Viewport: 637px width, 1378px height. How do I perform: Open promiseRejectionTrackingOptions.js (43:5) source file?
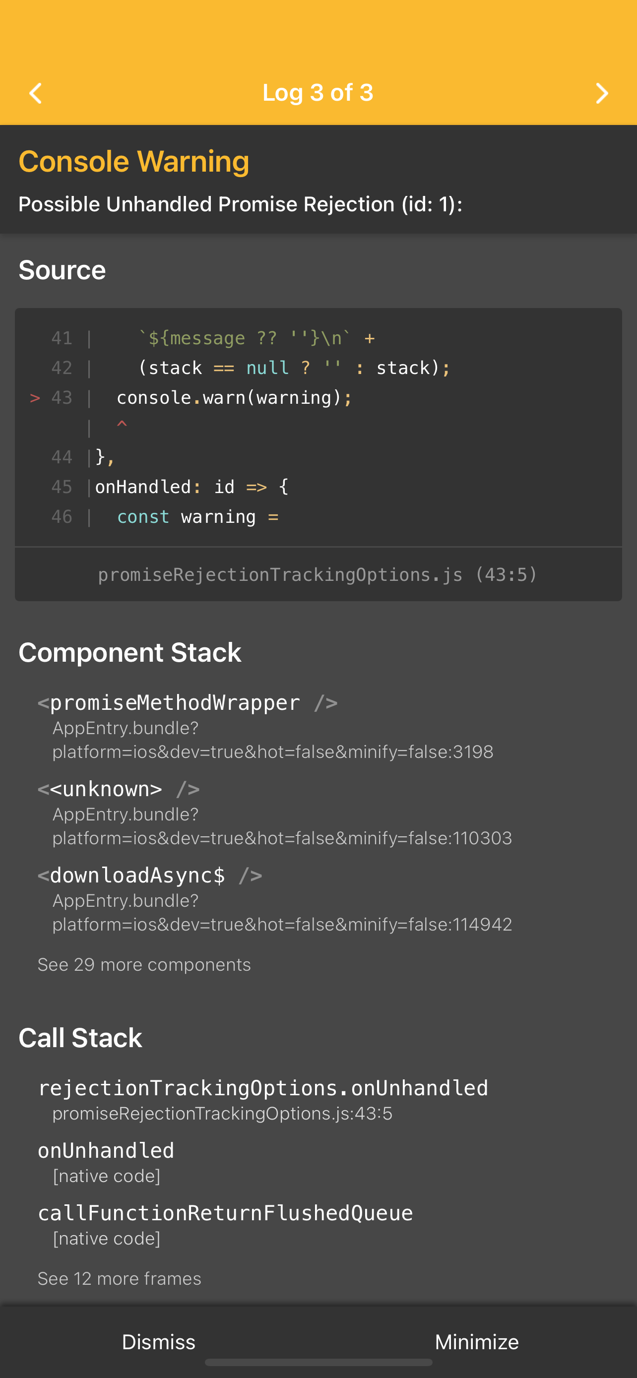click(318, 574)
